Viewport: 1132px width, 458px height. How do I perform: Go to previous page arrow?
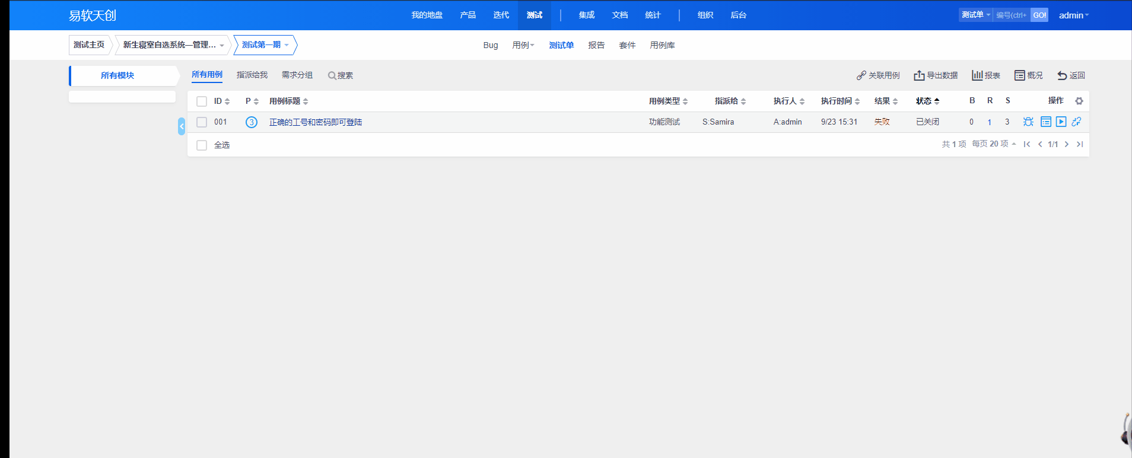1040,144
